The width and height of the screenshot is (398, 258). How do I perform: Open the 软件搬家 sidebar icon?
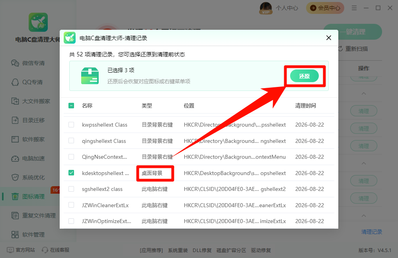(x=15, y=139)
